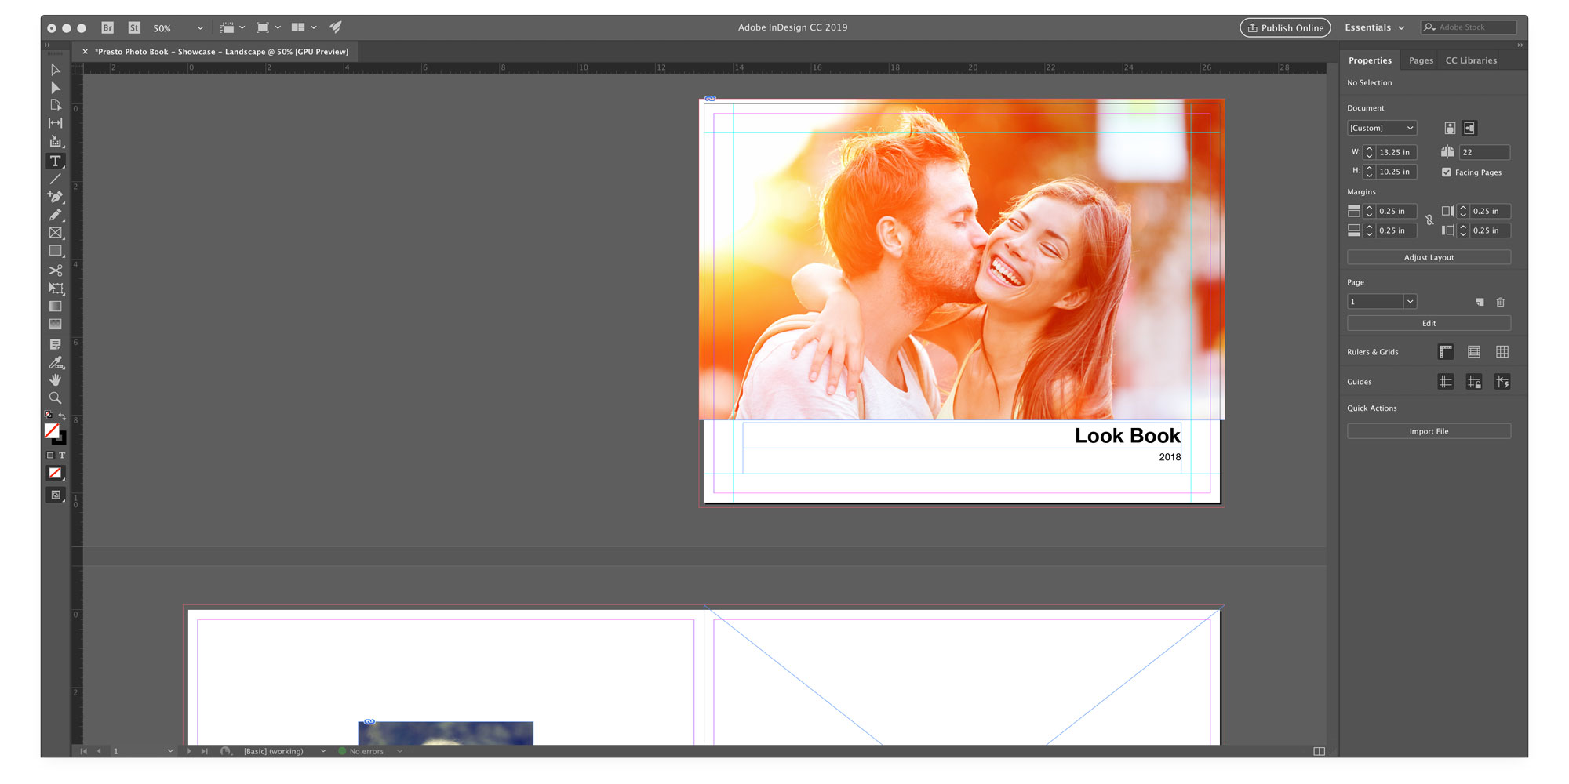Select the Zoom tool

[x=56, y=397]
